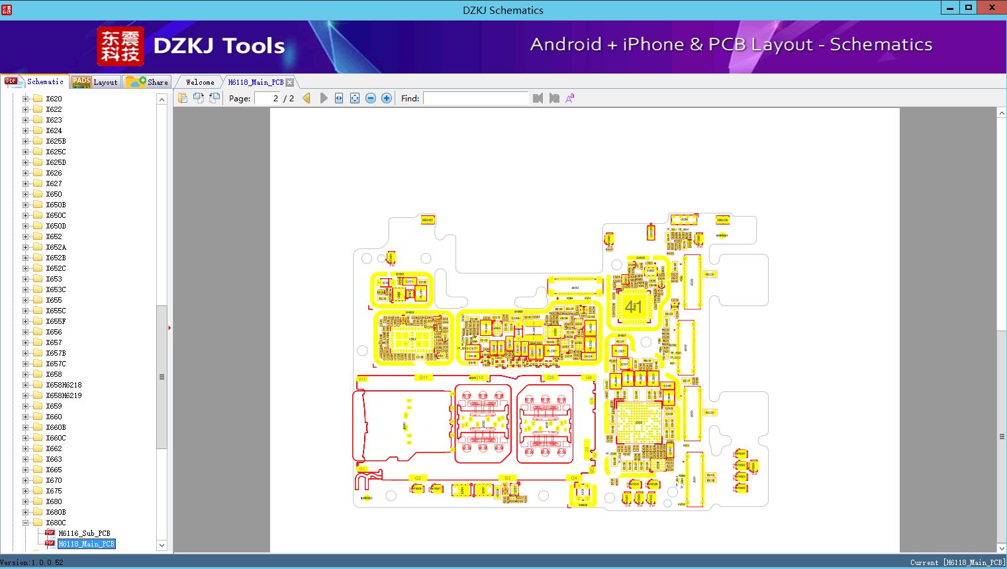Click chip labeled 41 on PCB
The width and height of the screenshot is (1007, 569).
pos(634,307)
